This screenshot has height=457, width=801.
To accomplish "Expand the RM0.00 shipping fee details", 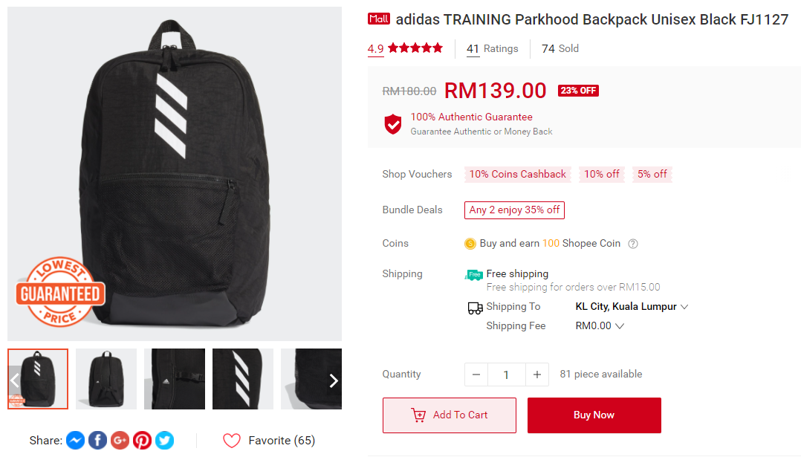I will (600, 325).
